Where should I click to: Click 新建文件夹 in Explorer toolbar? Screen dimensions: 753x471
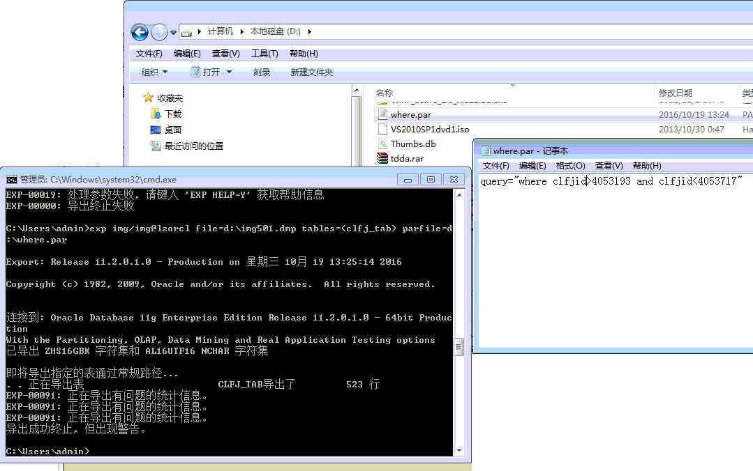point(311,72)
